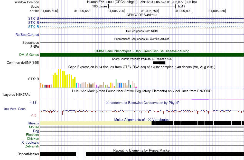
Task: Select the Elephant species label
Action: click(x=32, y=135)
